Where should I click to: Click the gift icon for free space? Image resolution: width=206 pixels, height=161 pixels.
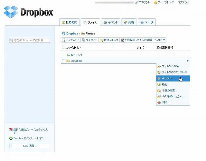(x=11, y=129)
